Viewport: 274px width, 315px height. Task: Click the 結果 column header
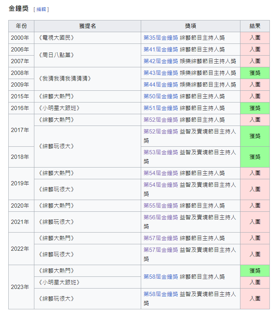coord(255,26)
